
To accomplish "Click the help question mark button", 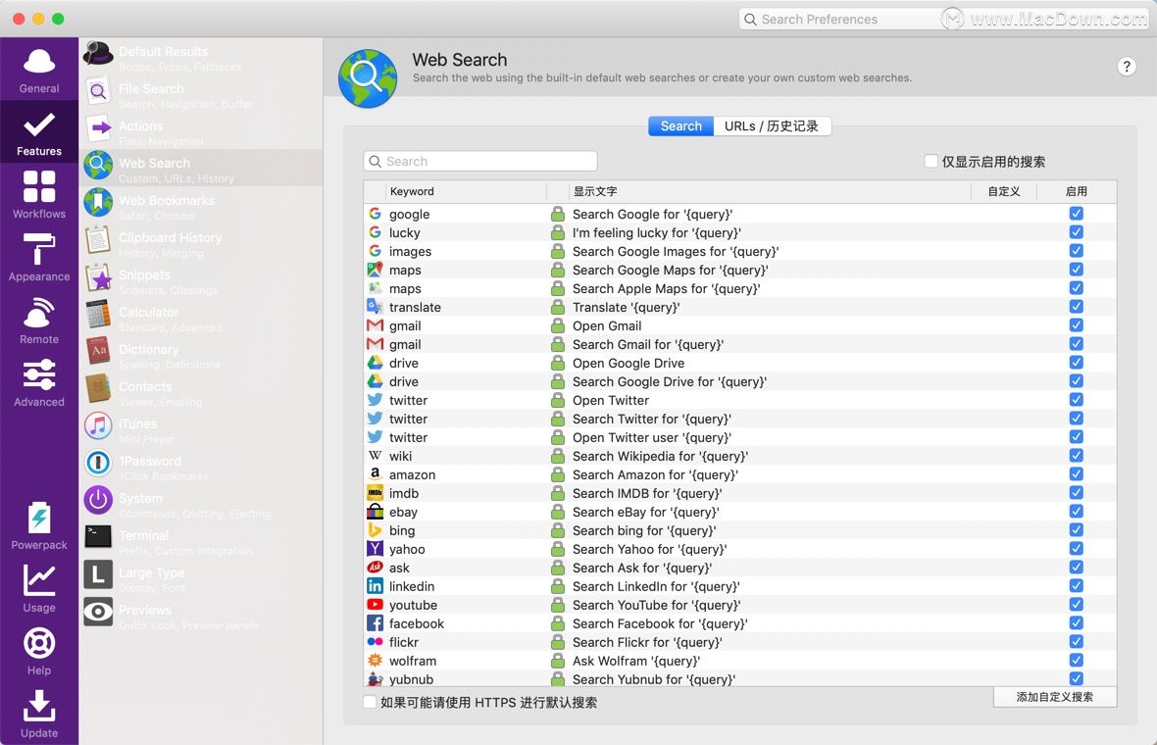I will click(1126, 67).
